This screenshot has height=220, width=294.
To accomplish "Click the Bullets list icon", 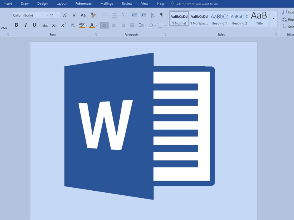I will (104, 15).
